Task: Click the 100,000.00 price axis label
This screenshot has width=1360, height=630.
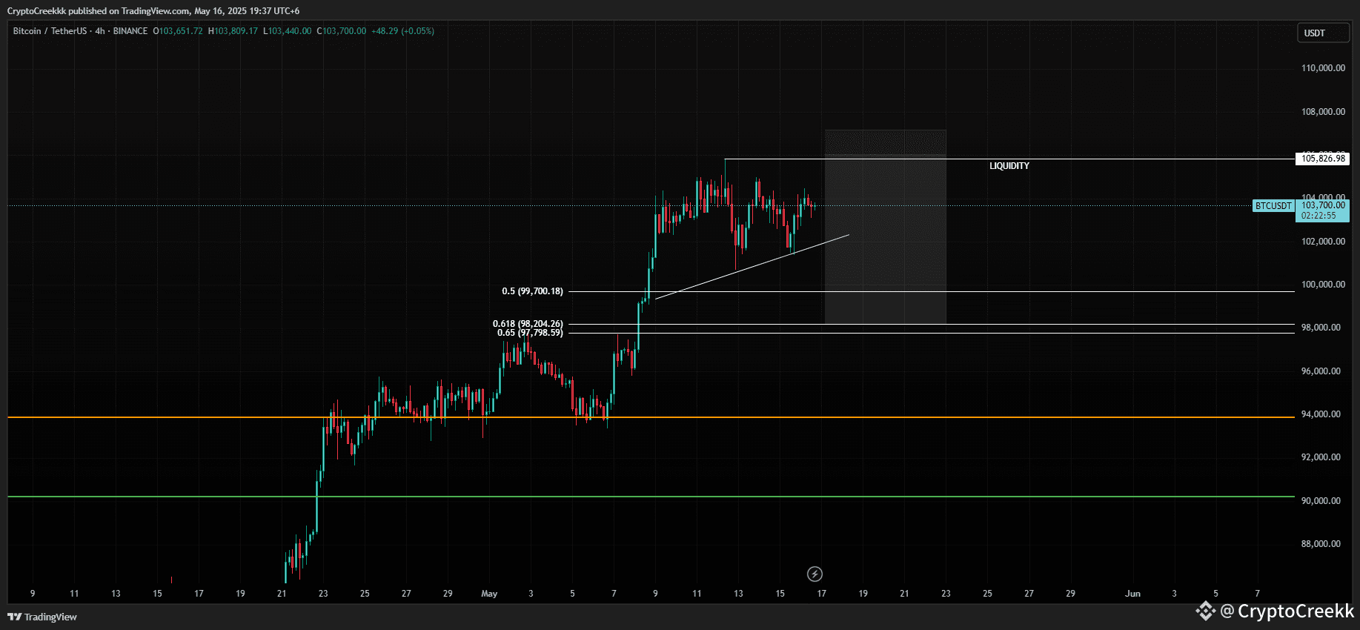Action: [x=1323, y=285]
